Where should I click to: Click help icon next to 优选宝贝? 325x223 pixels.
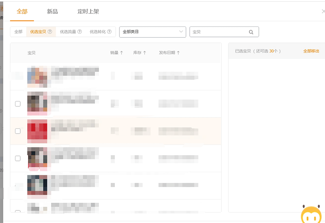pyautogui.click(x=50, y=32)
